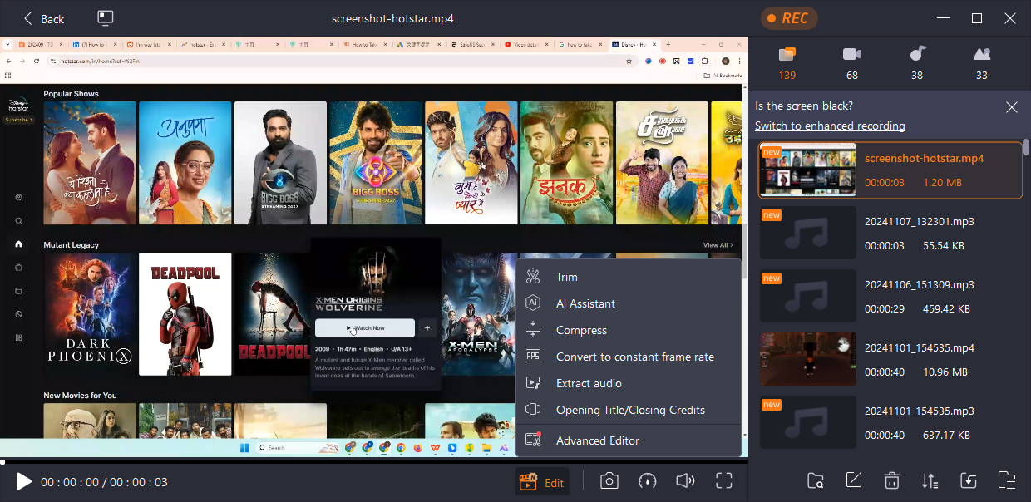The height and width of the screenshot is (502, 1031).
Task: Open the Advanced Editor option
Action: point(597,441)
